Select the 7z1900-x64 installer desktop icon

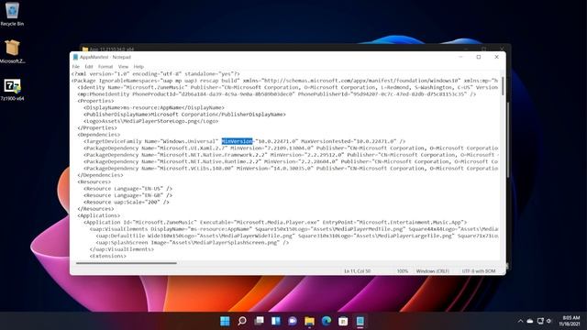[12, 90]
